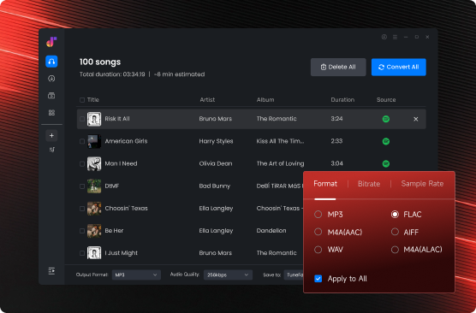This screenshot has width=476, height=313.
Task: Open the account icon in title bar
Action: pos(384,37)
